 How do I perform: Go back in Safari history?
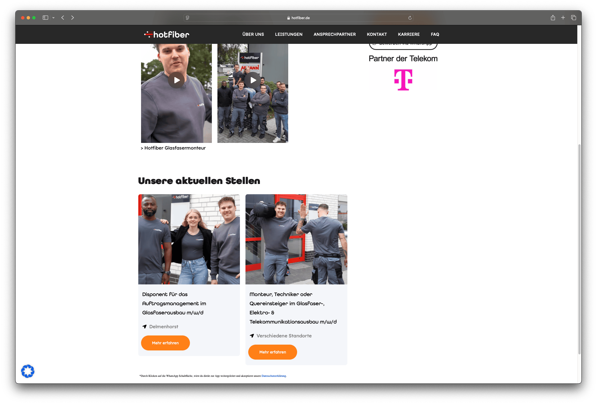(x=63, y=18)
